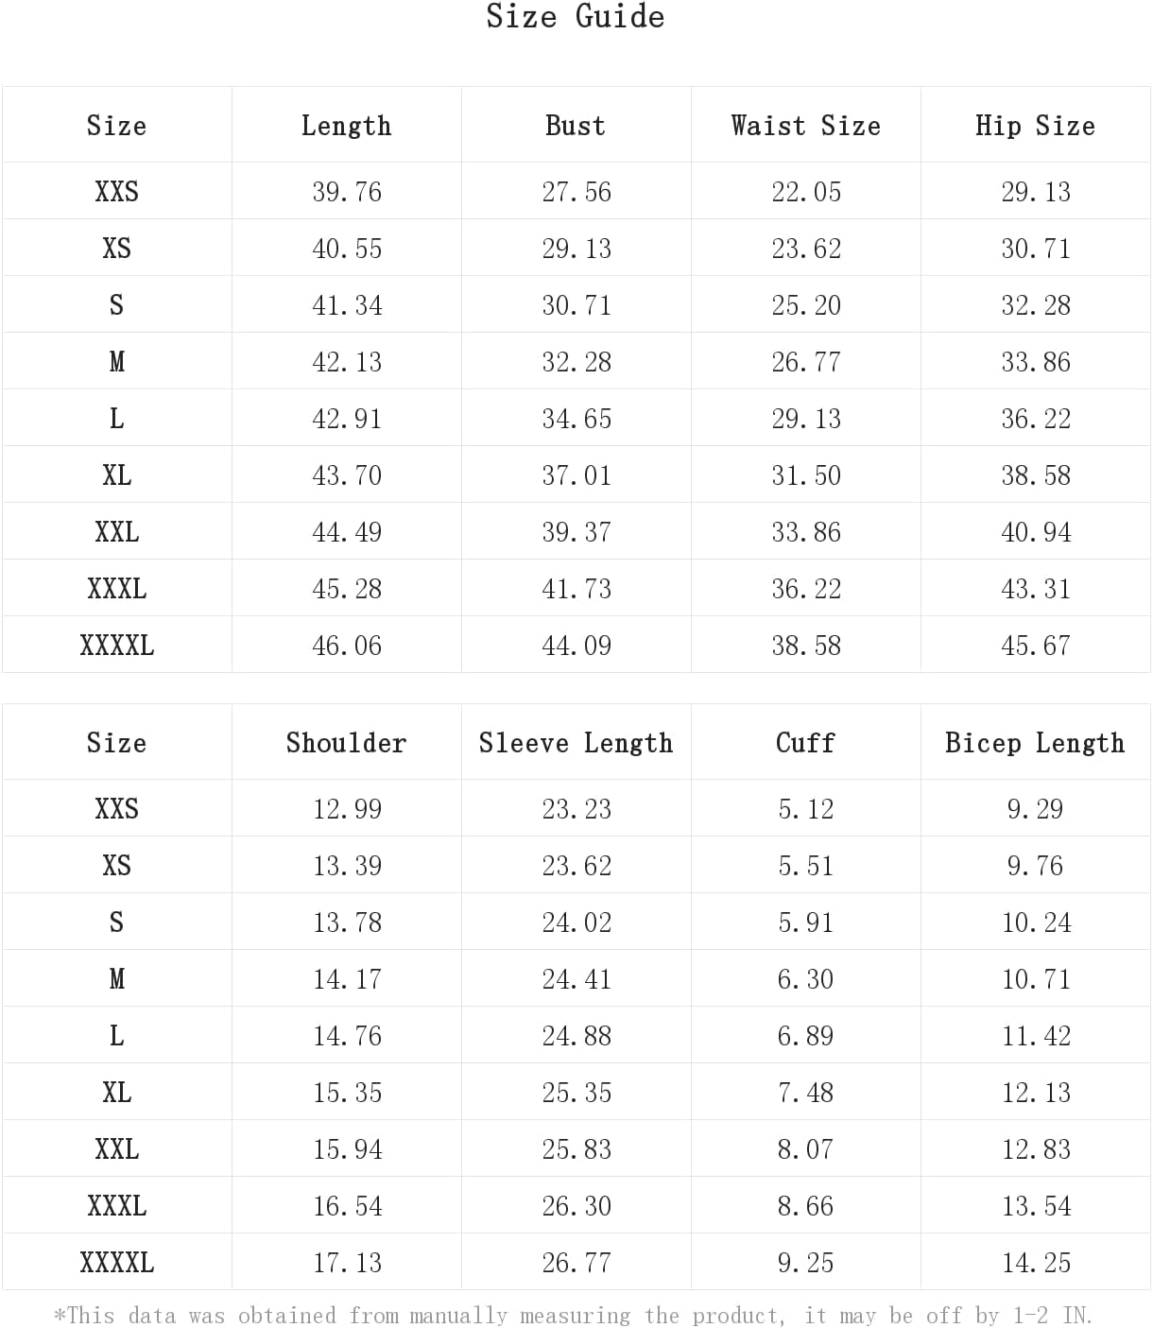Click the XL waist value 31.50
Image resolution: width=1153 pixels, height=1328 pixels.
pos(806,475)
